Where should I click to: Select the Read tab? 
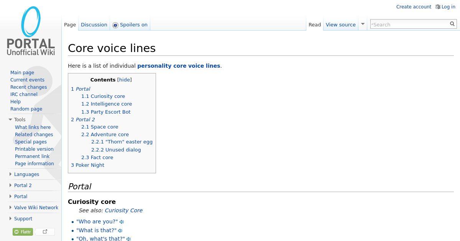tap(315, 25)
